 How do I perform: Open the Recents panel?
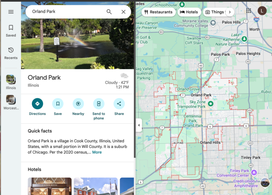[11, 53]
